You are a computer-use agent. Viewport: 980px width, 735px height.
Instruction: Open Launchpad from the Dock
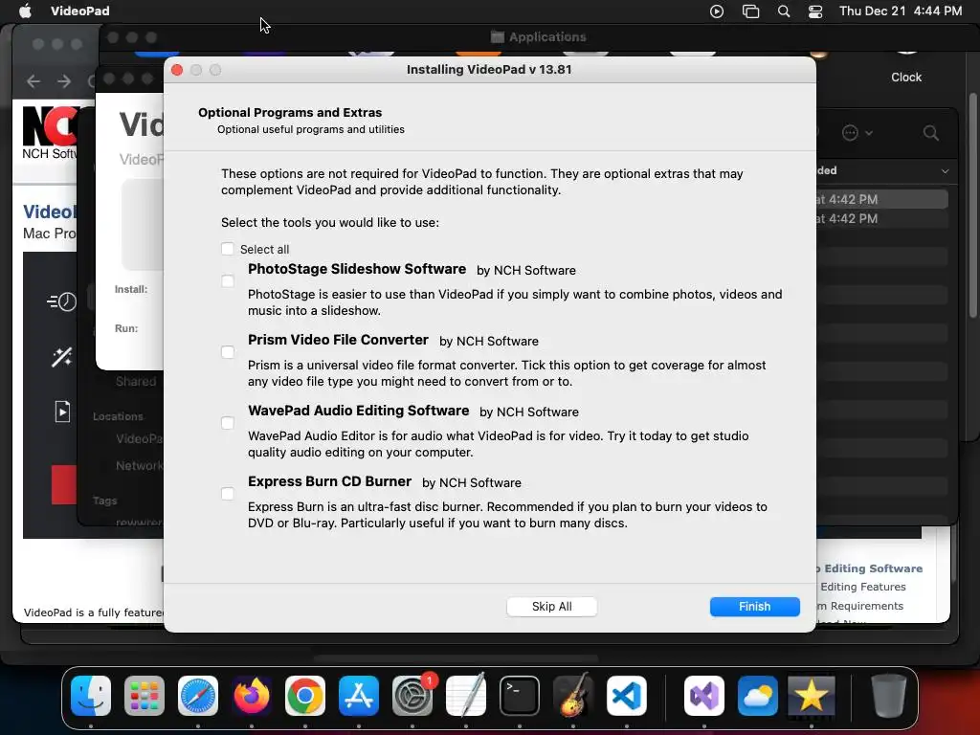point(145,696)
